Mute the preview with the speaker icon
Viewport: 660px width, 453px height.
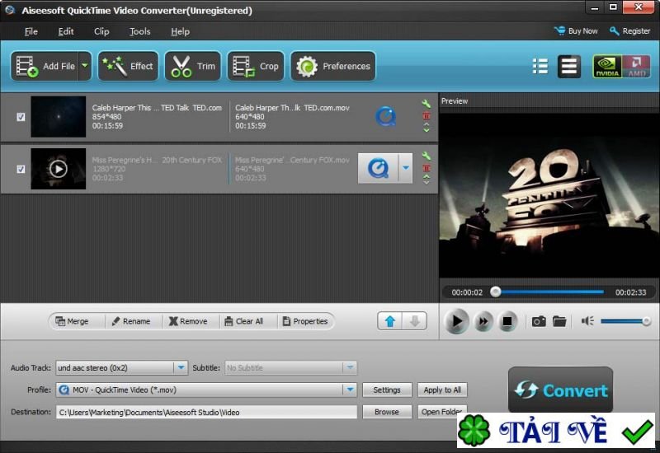tap(587, 321)
